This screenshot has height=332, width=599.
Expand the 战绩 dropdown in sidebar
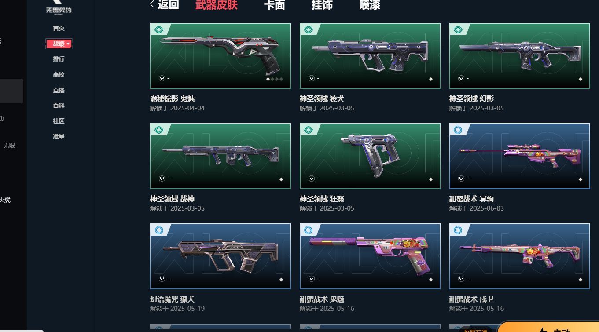pos(59,44)
